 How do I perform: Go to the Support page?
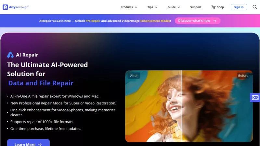pyautogui.click(x=196, y=7)
